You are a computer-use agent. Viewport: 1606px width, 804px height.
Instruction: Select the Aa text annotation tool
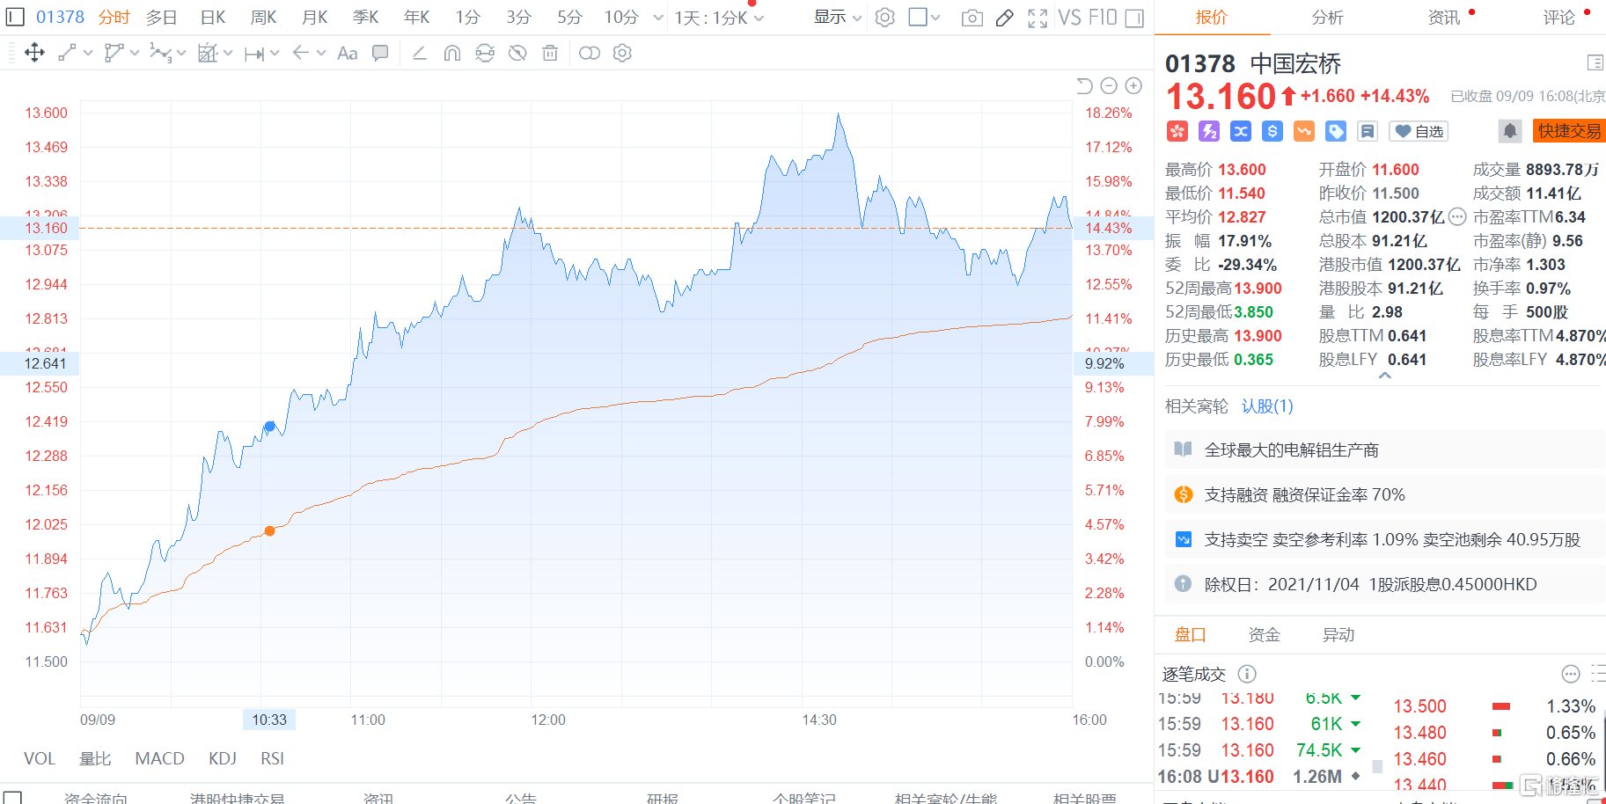pyautogui.click(x=348, y=53)
